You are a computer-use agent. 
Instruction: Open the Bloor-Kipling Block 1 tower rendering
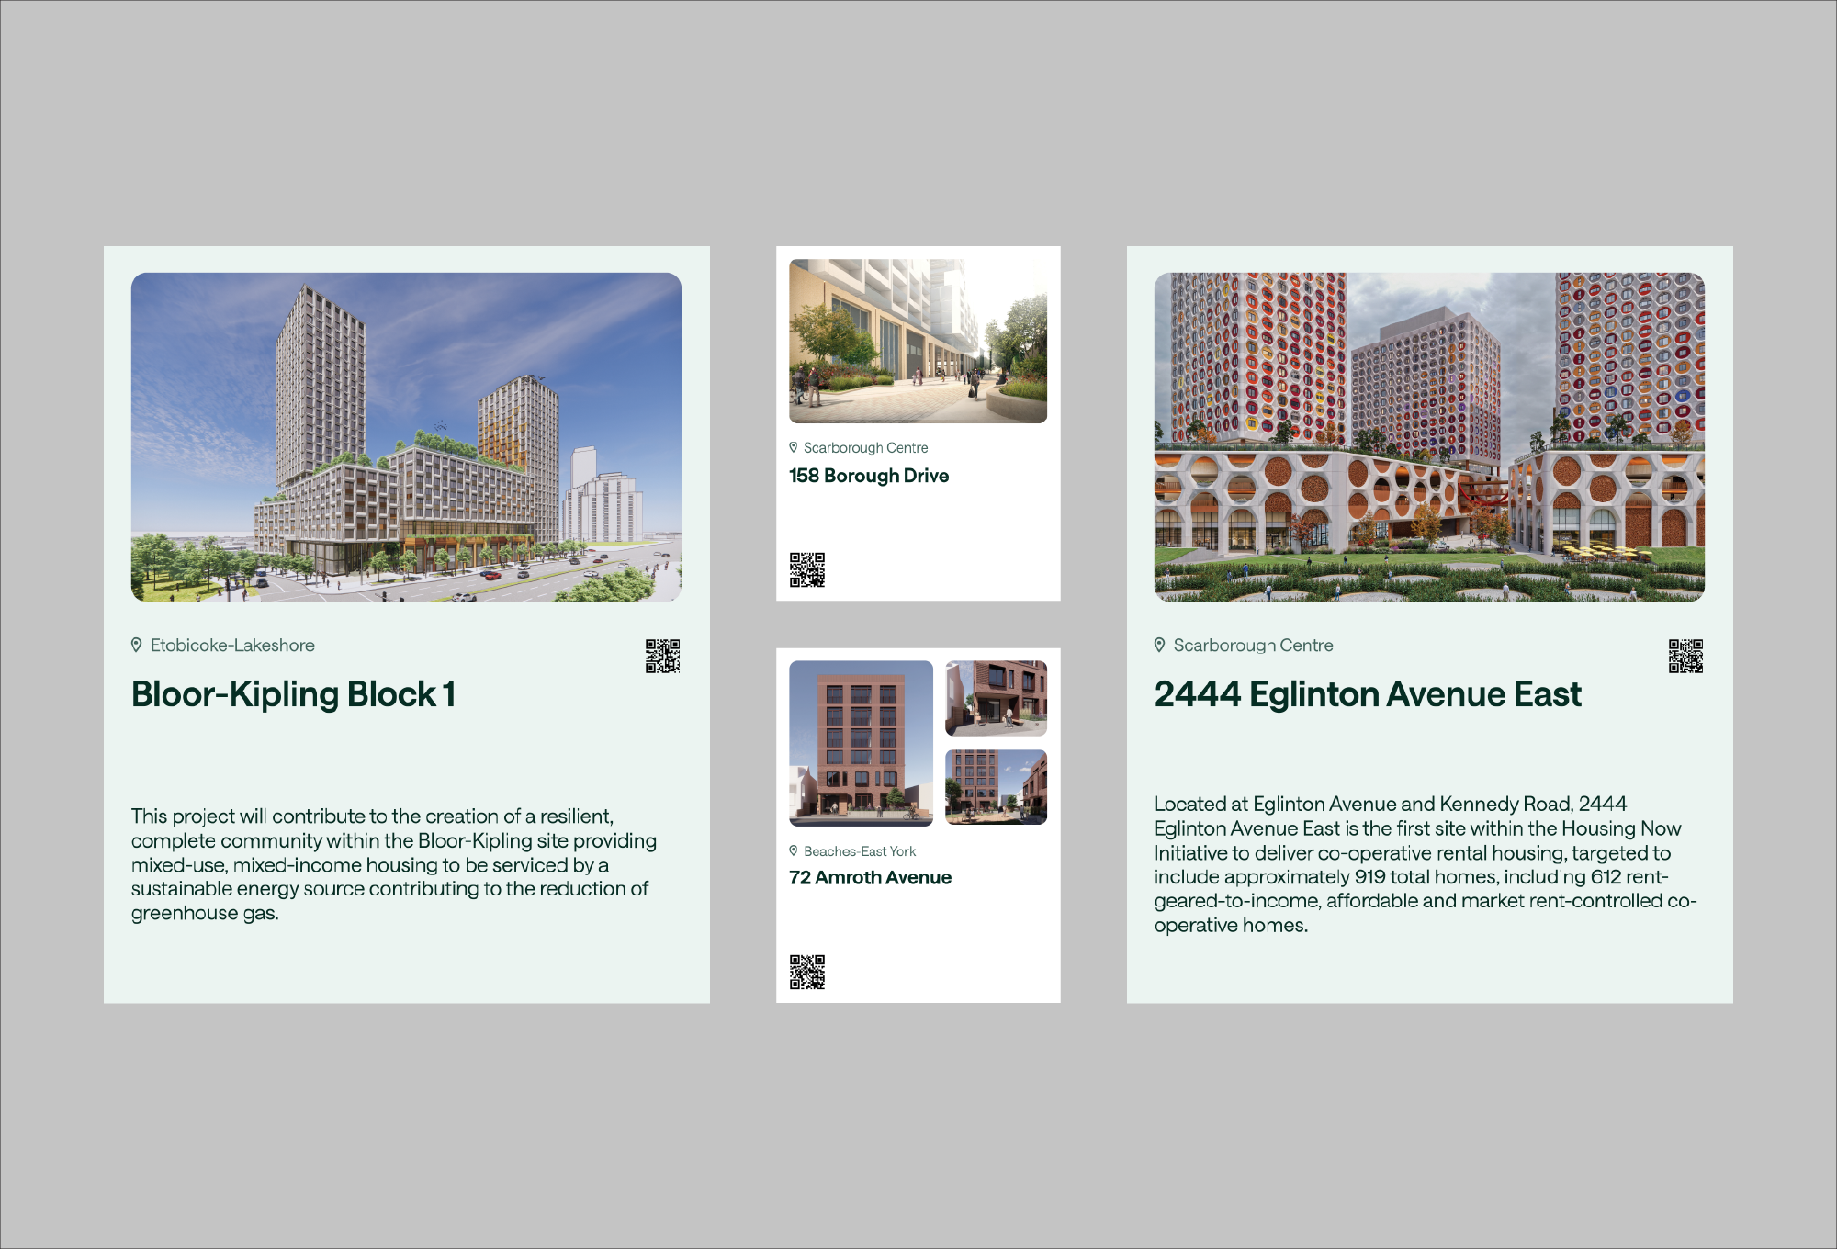[406, 437]
